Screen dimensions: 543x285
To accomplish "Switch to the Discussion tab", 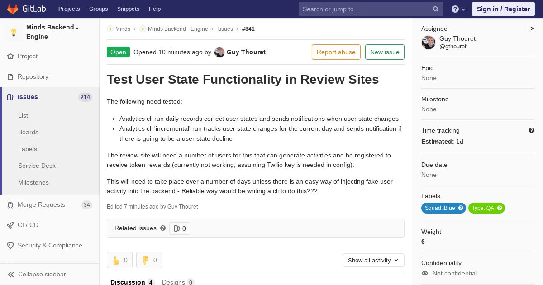I will pyautogui.click(x=132, y=282).
